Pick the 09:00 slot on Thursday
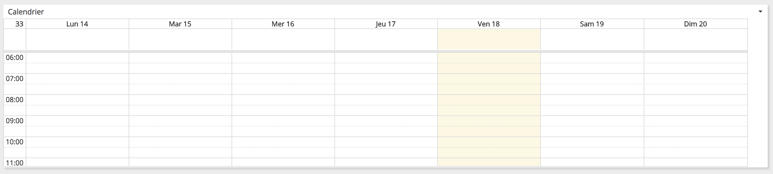This screenshot has height=174, width=773. click(386, 121)
